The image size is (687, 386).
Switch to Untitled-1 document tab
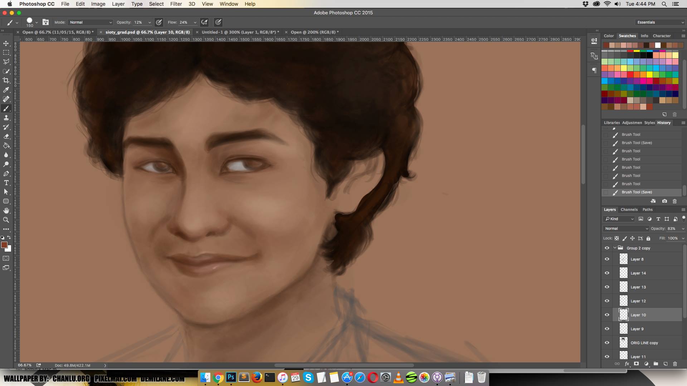click(x=240, y=32)
